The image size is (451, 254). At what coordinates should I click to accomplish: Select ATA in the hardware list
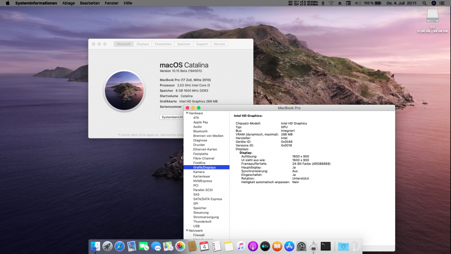point(196,118)
